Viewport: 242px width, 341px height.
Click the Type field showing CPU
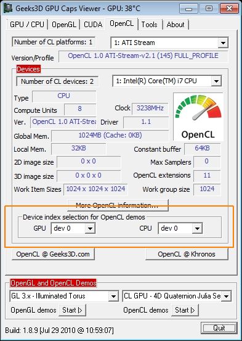click(x=64, y=96)
